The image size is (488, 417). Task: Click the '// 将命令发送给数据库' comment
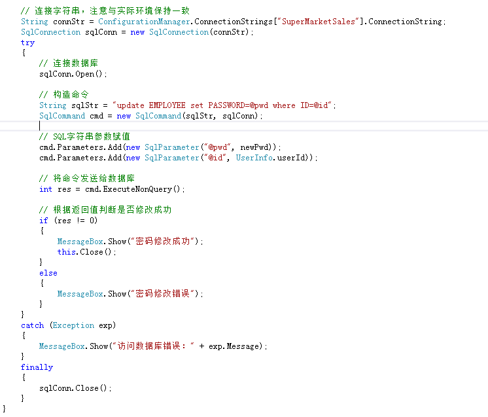pos(87,179)
